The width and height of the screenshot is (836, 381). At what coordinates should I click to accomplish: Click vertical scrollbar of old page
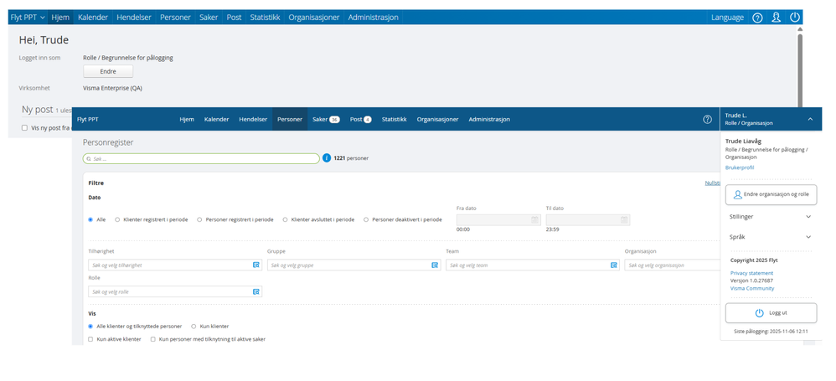[x=800, y=70]
